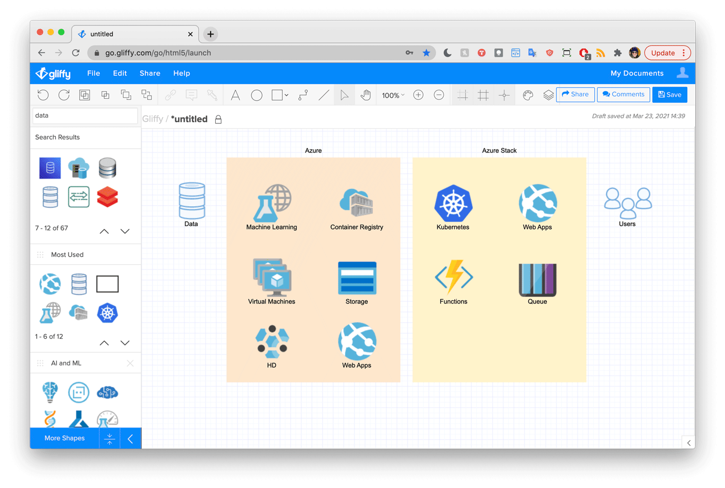The height and width of the screenshot is (488, 725).
Task: Click the Undo icon in toolbar
Action: pyautogui.click(x=43, y=95)
